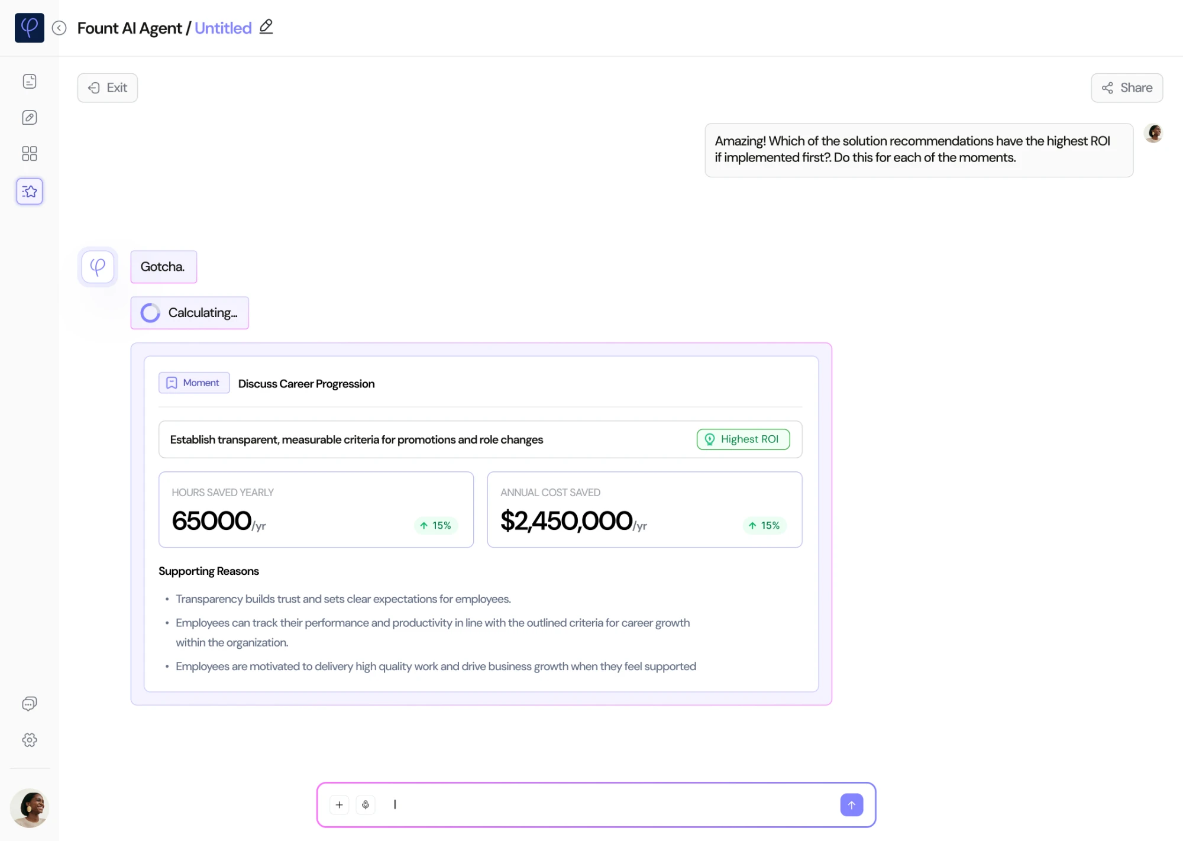This screenshot has height=841, width=1183.
Task: Open the chat bubble icon in sidebar
Action: [30, 703]
